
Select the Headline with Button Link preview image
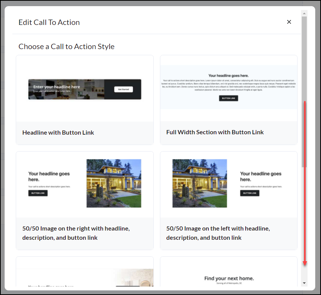tap(85, 89)
